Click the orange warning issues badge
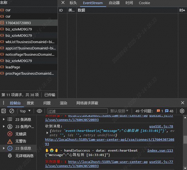 coord(160,111)
